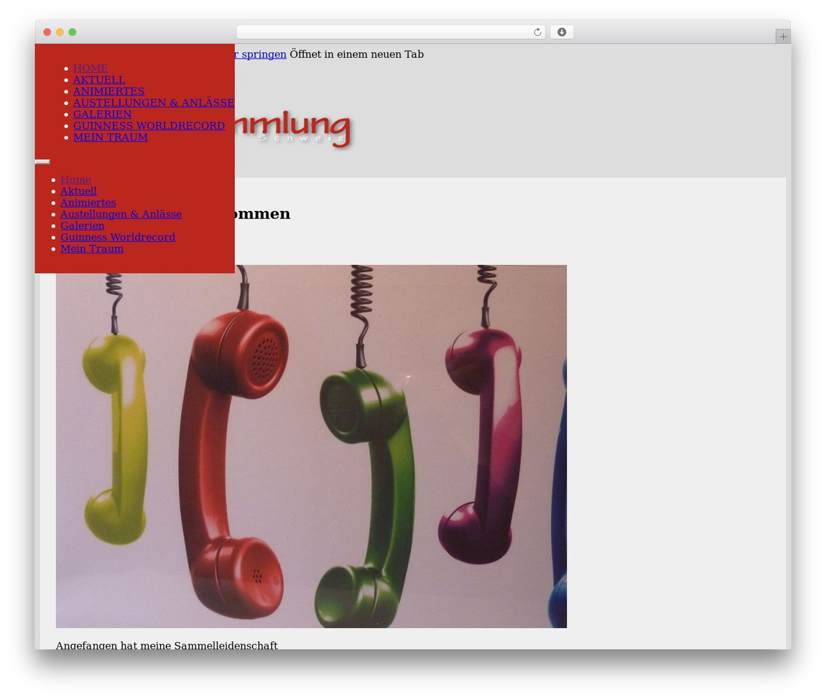The height and width of the screenshot is (699, 826).
Task: Click the 'springen' skip link
Action: pos(261,54)
